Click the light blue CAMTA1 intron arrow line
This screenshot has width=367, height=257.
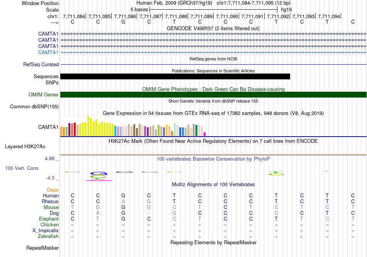point(213,53)
